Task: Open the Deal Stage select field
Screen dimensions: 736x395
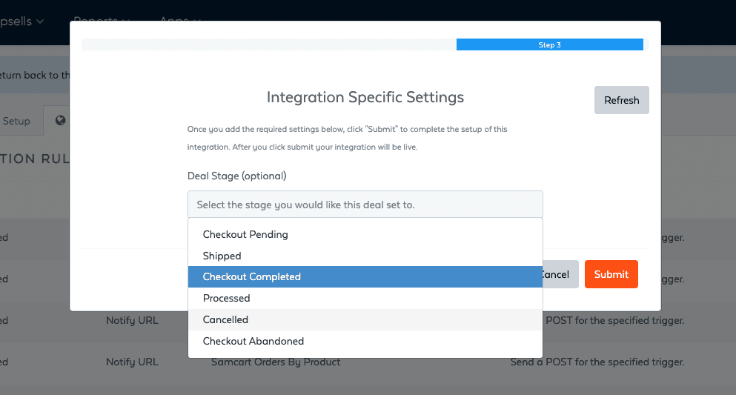Action: (365, 205)
